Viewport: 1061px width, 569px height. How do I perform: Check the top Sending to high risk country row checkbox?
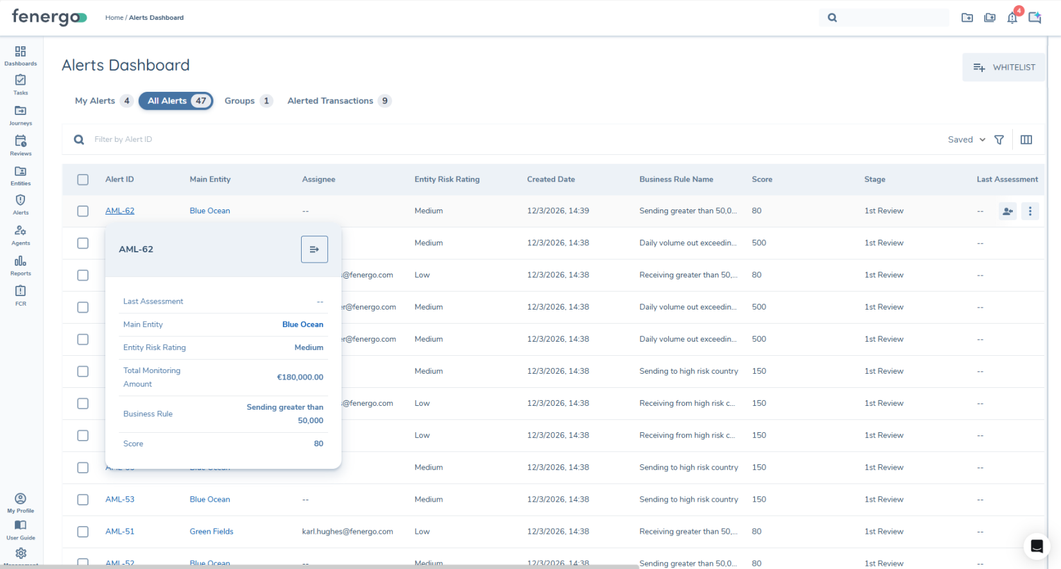pos(83,371)
